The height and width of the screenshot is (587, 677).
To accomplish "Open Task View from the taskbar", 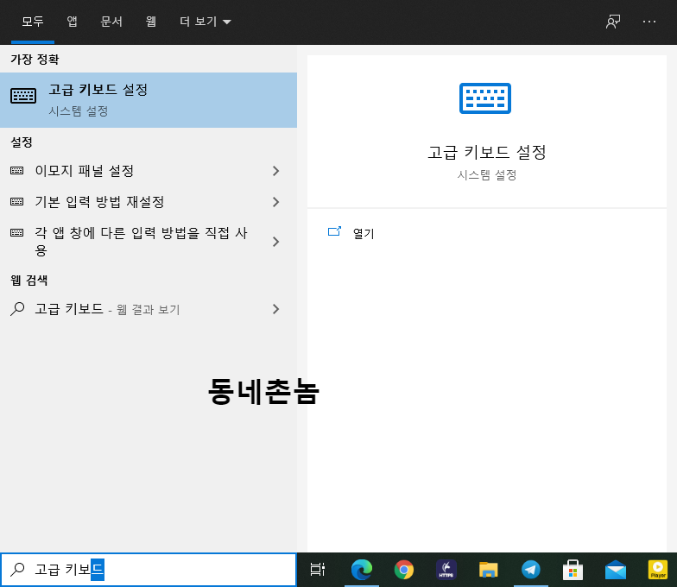I will (318, 570).
